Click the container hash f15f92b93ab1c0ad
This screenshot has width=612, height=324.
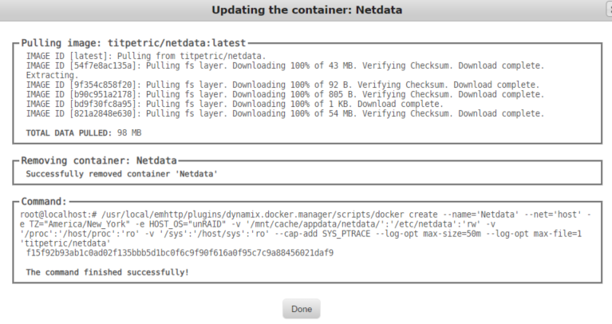(x=180, y=253)
